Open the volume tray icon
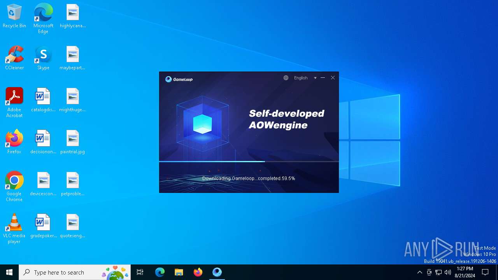498x280 pixels. (x=448, y=272)
